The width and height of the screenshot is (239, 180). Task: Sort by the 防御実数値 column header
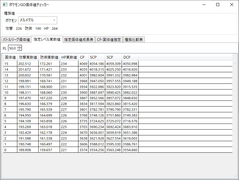pos(49,57)
